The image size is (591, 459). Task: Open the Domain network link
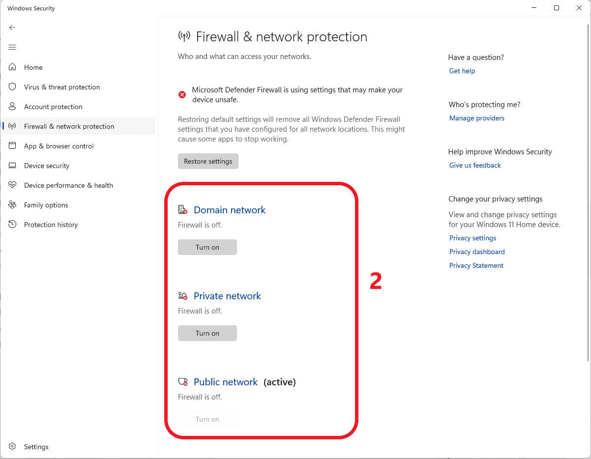tap(230, 210)
